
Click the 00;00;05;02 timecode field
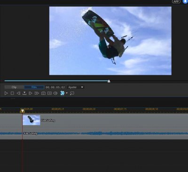(55, 87)
